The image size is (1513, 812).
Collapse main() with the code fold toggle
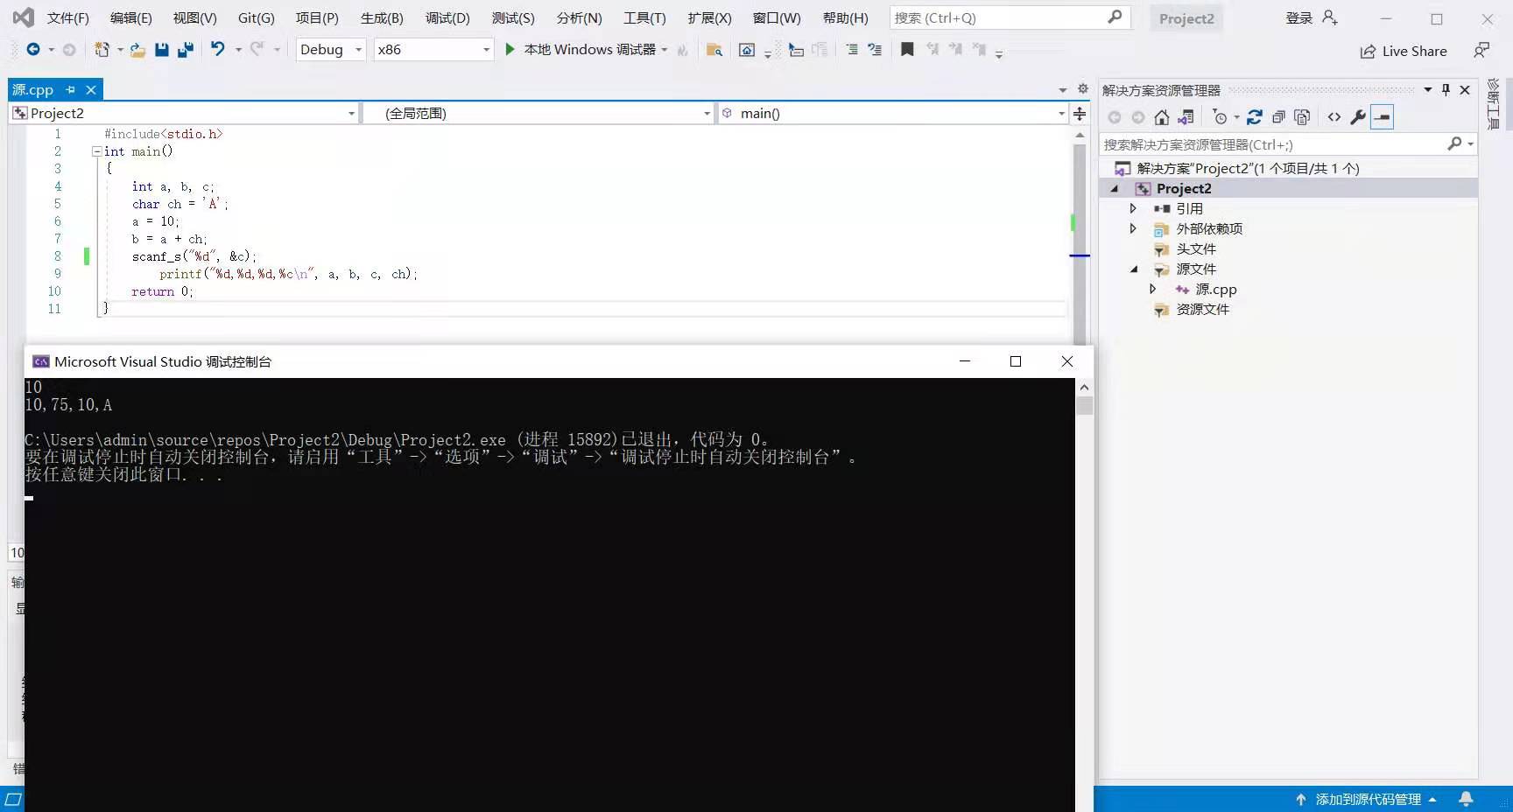[x=97, y=151]
